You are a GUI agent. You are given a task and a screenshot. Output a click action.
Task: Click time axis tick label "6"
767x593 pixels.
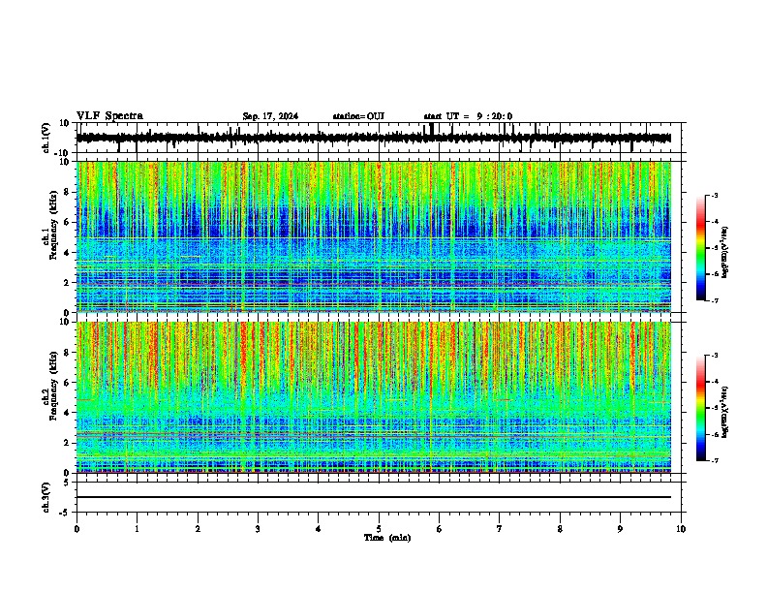click(440, 529)
